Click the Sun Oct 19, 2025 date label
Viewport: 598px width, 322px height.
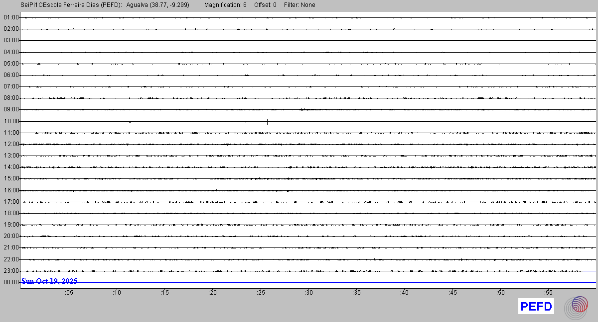tap(49, 281)
